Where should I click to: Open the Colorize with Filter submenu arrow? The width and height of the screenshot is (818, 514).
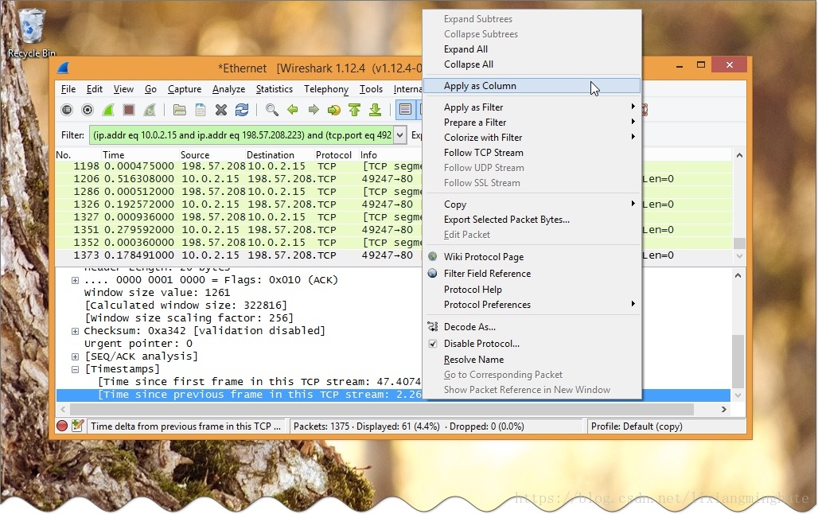point(633,137)
